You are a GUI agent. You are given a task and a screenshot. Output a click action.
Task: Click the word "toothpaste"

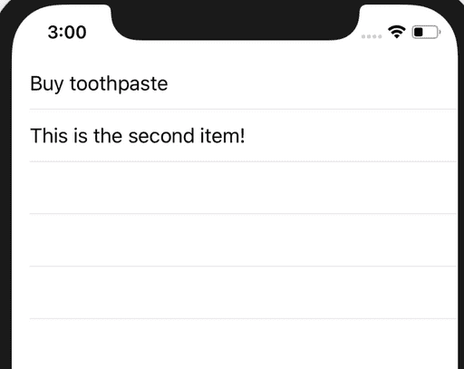click(x=119, y=84)
